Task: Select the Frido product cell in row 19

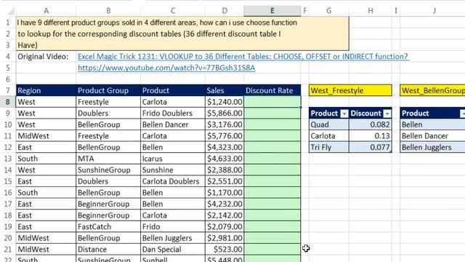Action: [173, 226]
